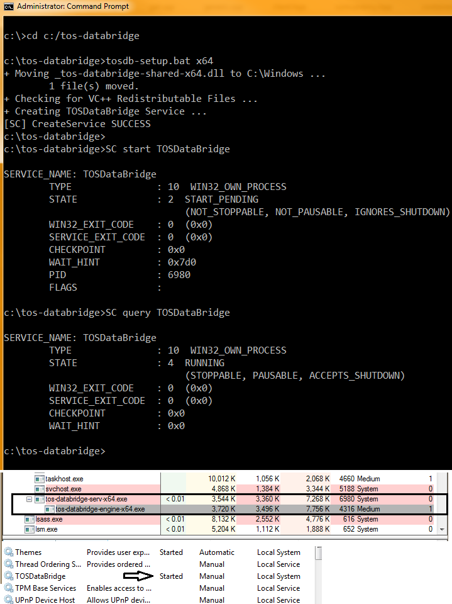
Task: Click the RUNNING state text
Action: tap(204, 363)
